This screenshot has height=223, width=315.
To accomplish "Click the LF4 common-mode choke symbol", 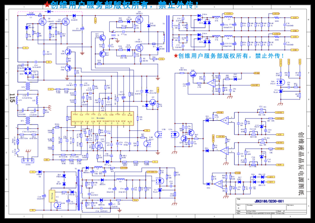I will coord(28,86).
